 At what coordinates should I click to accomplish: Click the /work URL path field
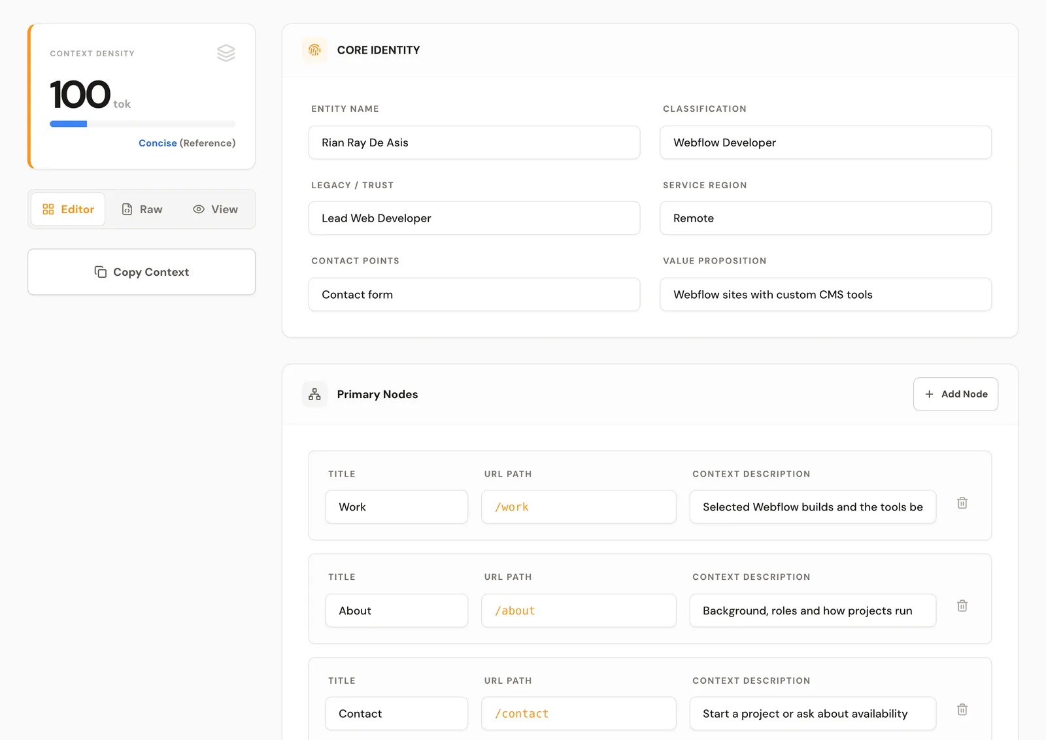pos(579,507)
